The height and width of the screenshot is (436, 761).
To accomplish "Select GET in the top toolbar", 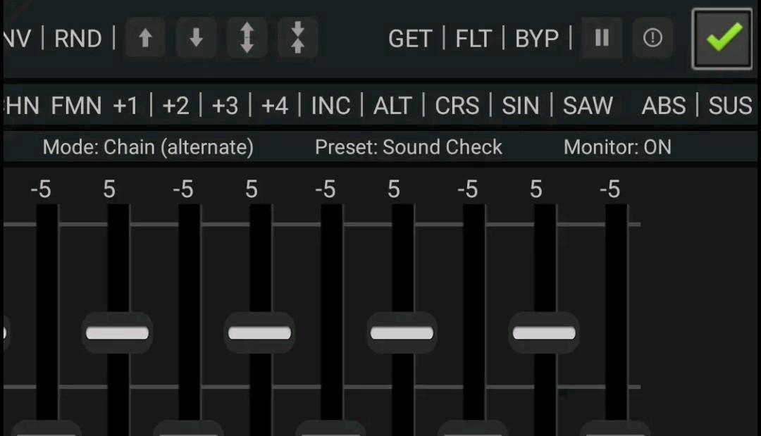I will 410,39.
